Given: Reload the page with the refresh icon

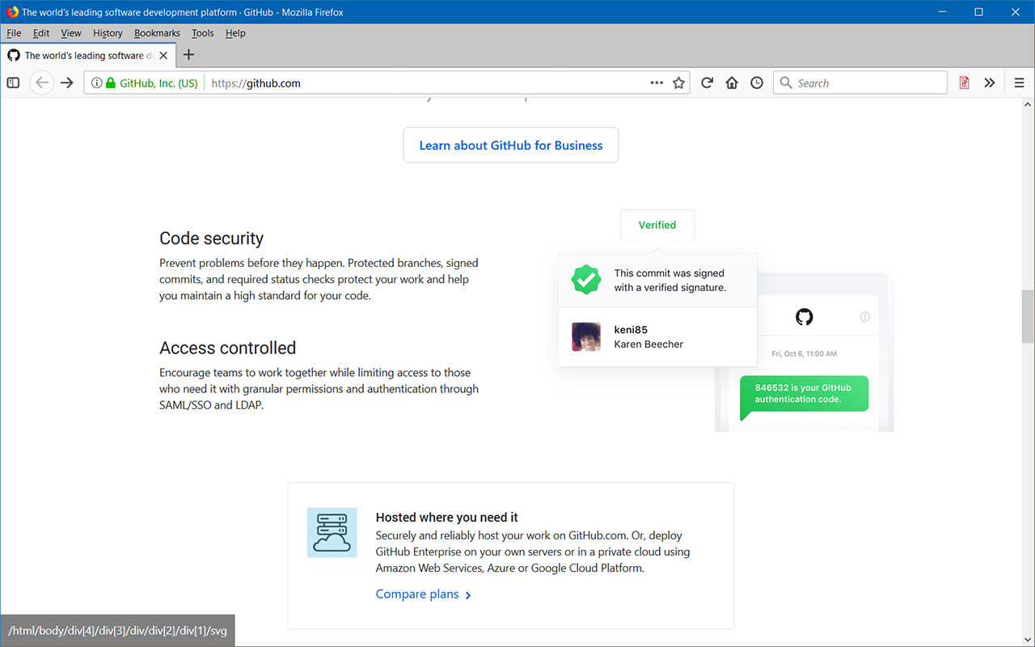Looking at the screenshot, I should 707,82.
